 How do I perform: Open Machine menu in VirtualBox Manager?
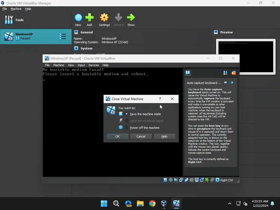coord(16,9)
